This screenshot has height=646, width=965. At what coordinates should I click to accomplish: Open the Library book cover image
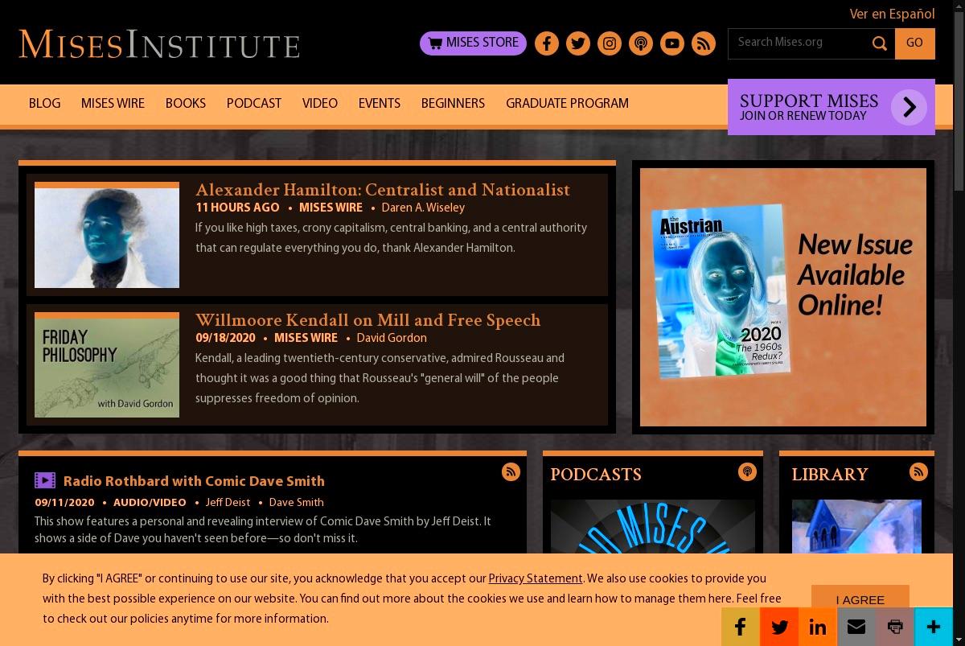coord(856,527)
